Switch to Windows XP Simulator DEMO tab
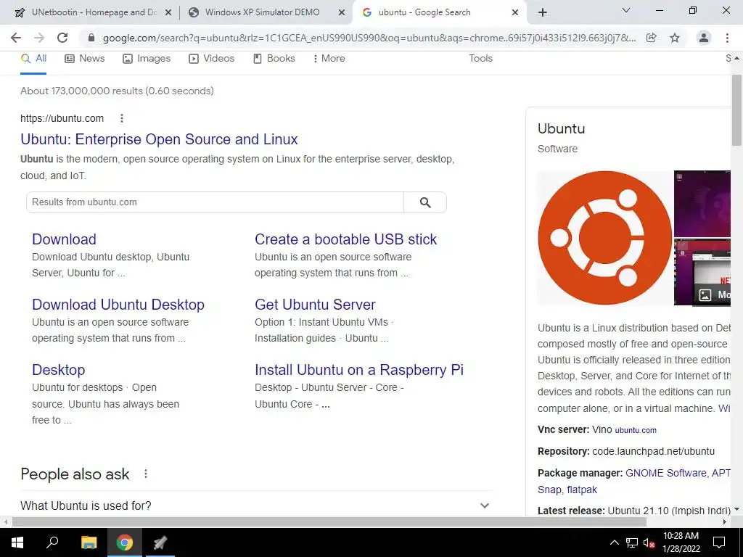The width and height of the screenshot is (743, 557). [x=262, y=12]
